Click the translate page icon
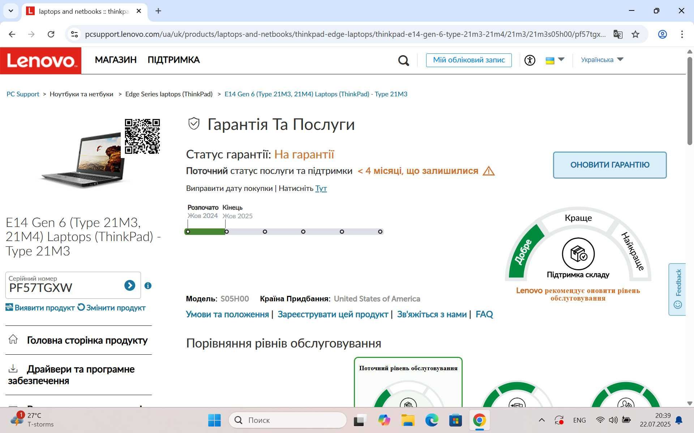Image resolution: width=694 pixels, height=433 pixels. pyautogui.click(x=618, y=34)
